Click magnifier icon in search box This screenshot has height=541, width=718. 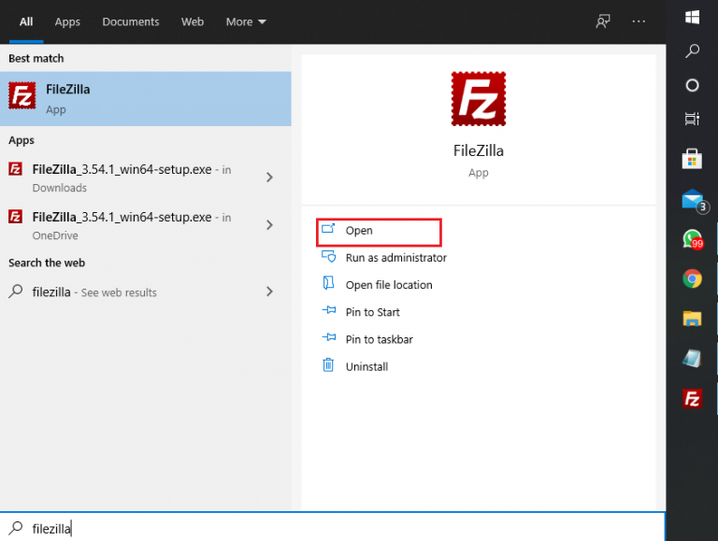point(16,528)
